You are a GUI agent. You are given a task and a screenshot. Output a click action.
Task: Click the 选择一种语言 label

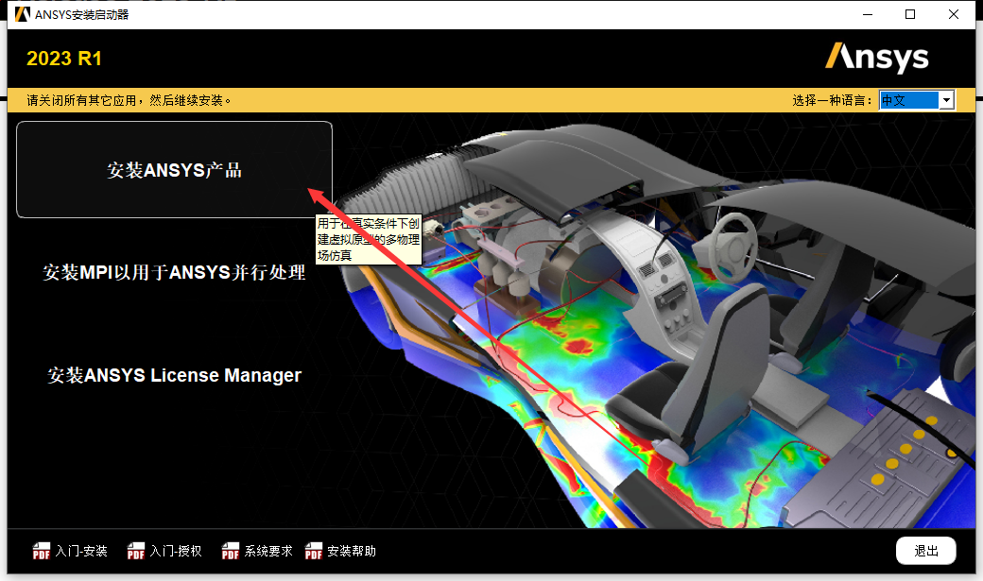click(x=830, y=99)
